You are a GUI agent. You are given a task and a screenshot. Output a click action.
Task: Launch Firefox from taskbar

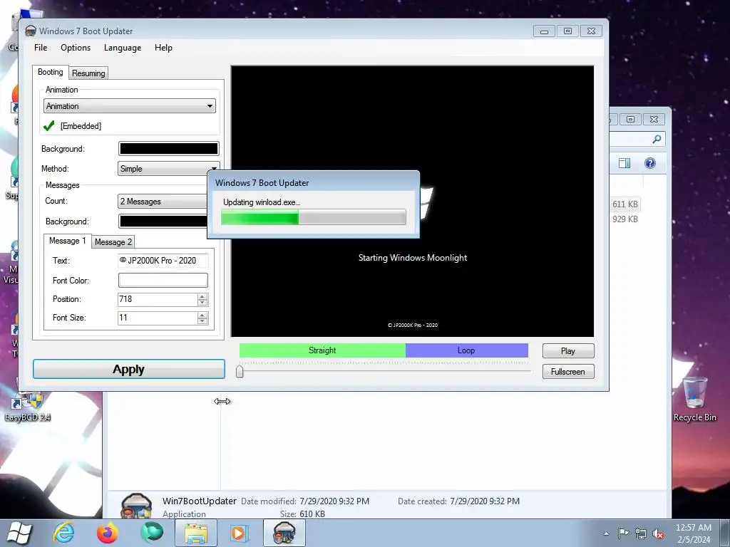[108, 533]
